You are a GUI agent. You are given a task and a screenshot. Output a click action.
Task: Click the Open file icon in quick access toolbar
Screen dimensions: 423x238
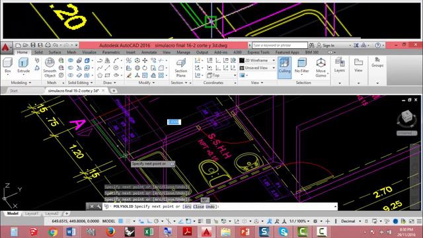(25, 45)
